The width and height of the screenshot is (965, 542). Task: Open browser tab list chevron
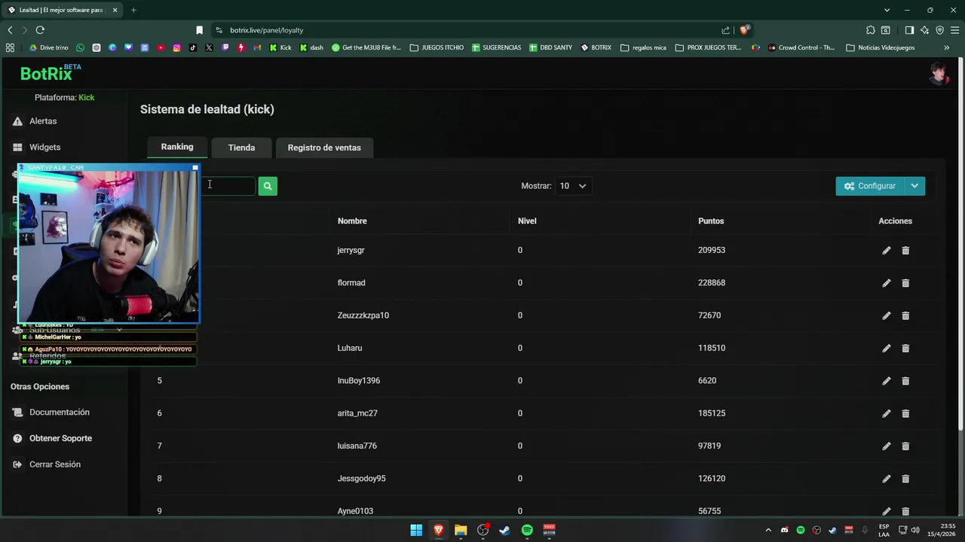(887, 10)
